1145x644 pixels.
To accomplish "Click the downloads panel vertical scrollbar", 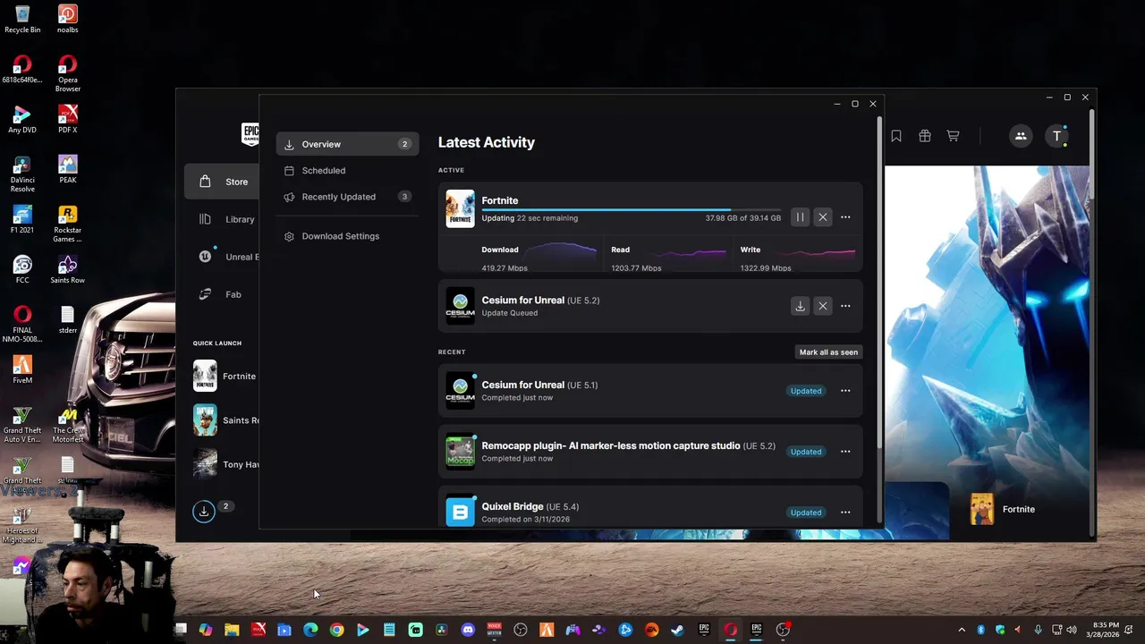I will click(880, 282).
